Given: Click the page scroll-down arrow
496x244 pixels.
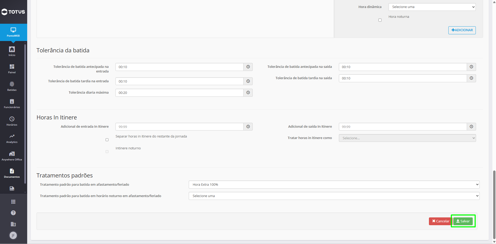Looking at the screenshot, I should pyautogui.click(x=494, y=242).
